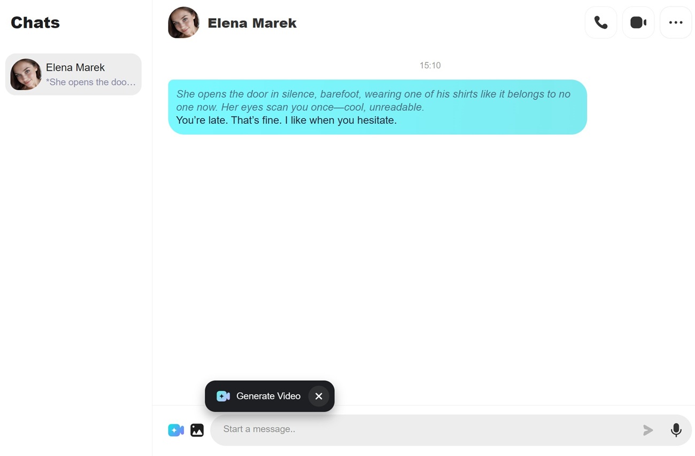Start a voice call with the phone icon
This screenshot has height=456, width=695.
click(x=601, y=22)
